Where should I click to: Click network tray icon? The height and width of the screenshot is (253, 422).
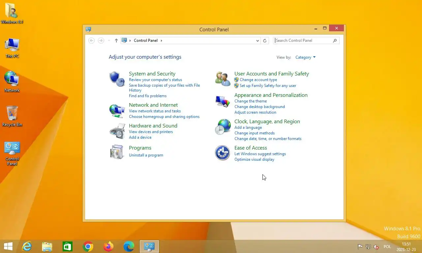(368, 247)
